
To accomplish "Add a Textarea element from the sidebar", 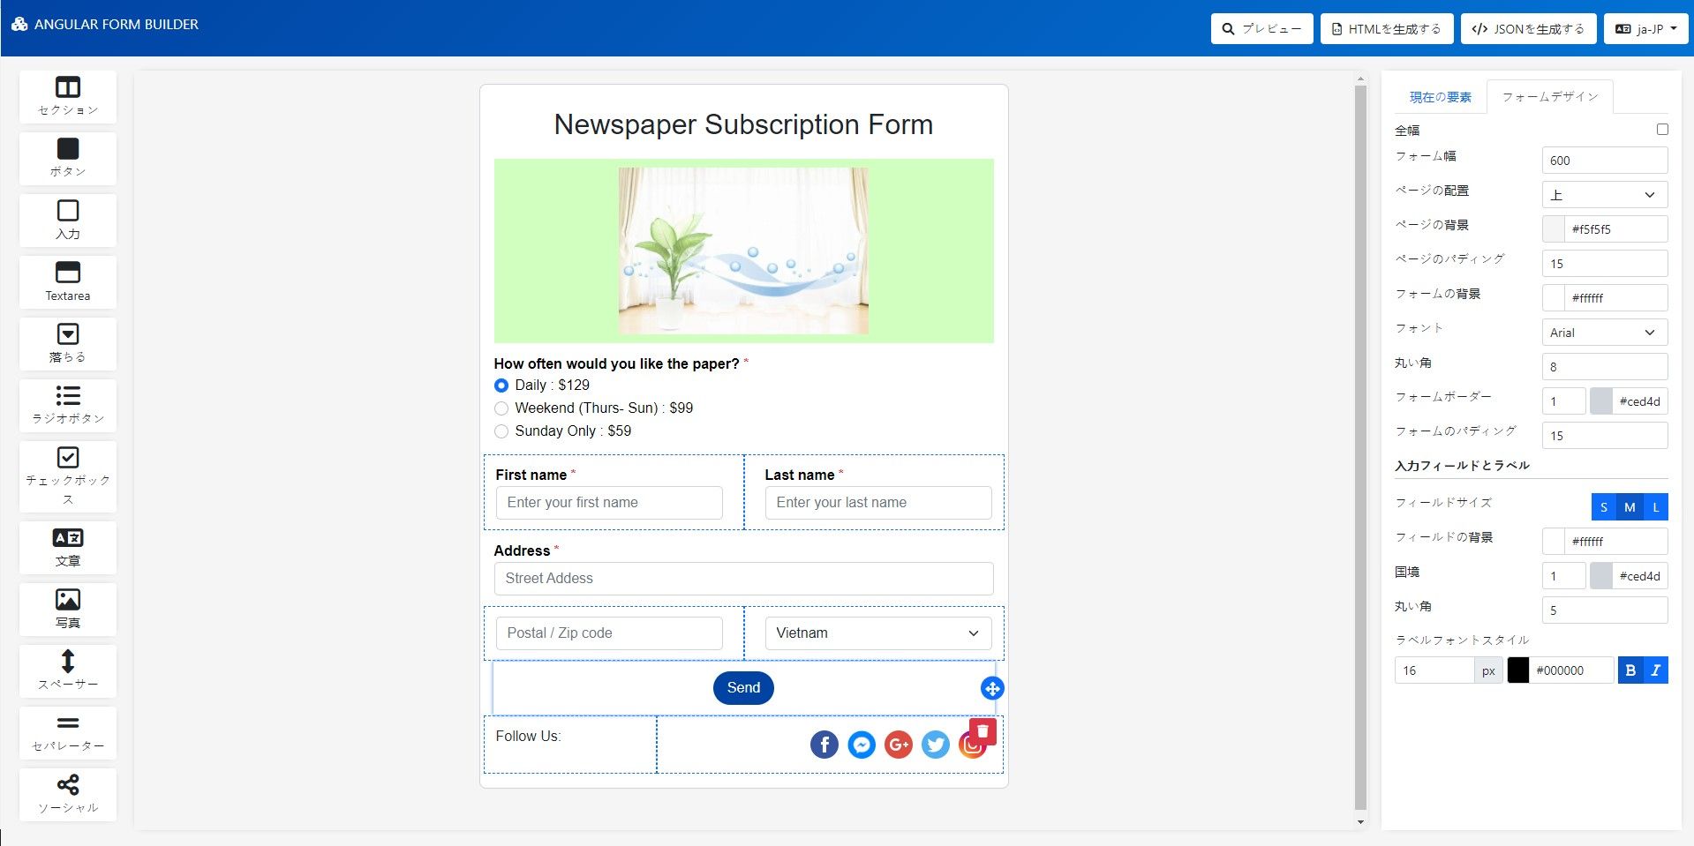I will point(68,282).
